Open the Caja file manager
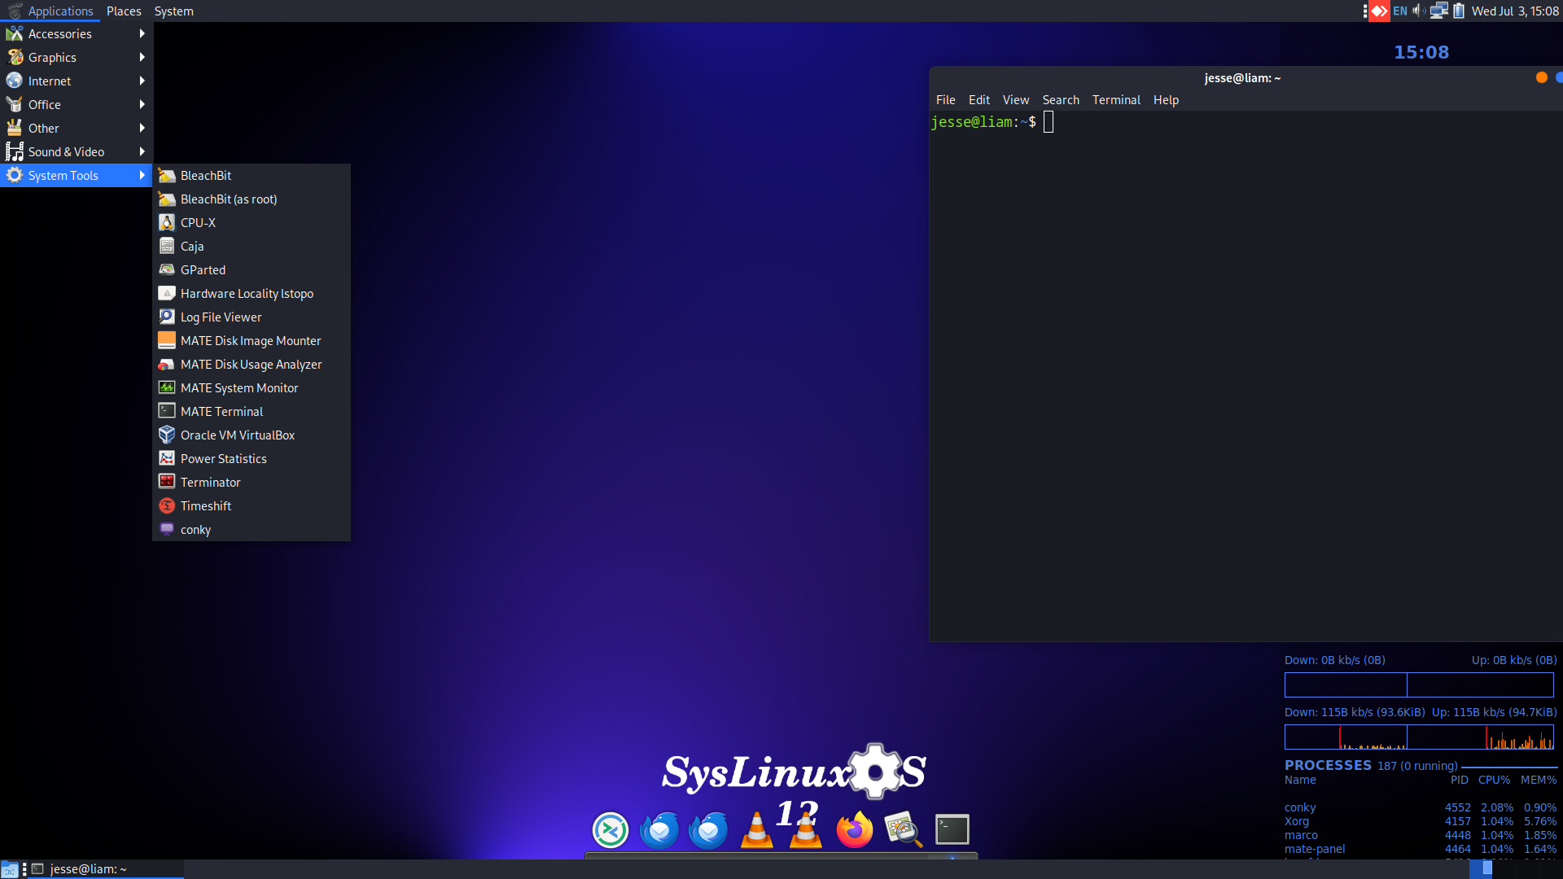The height and width of the screenshot is (879, 1563). click(252, 247)
